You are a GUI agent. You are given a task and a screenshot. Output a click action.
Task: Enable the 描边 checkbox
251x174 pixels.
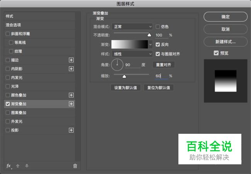pyautogui.click(x=8, y=60)
